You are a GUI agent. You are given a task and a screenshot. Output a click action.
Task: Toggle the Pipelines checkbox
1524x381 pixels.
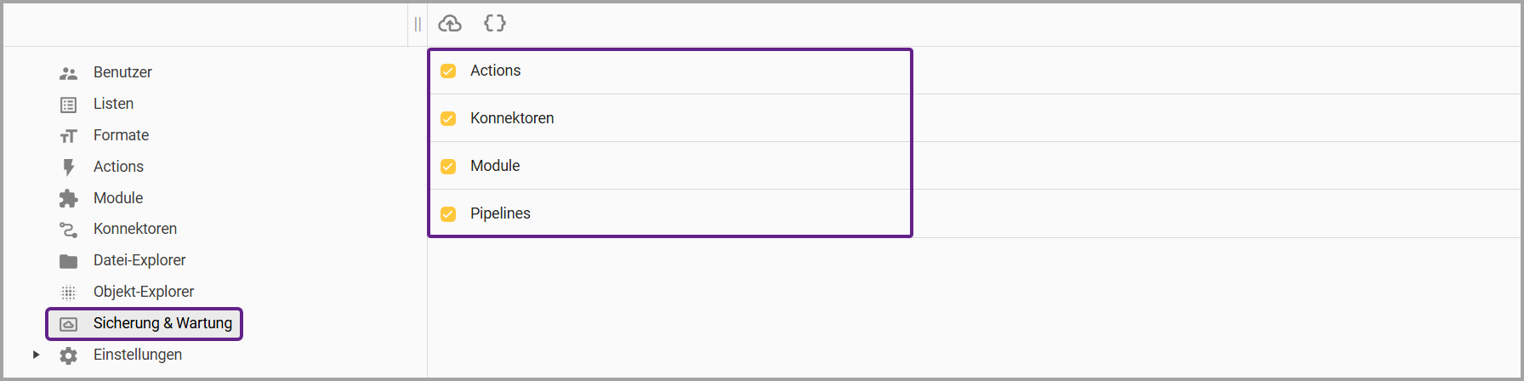point(448,214)
